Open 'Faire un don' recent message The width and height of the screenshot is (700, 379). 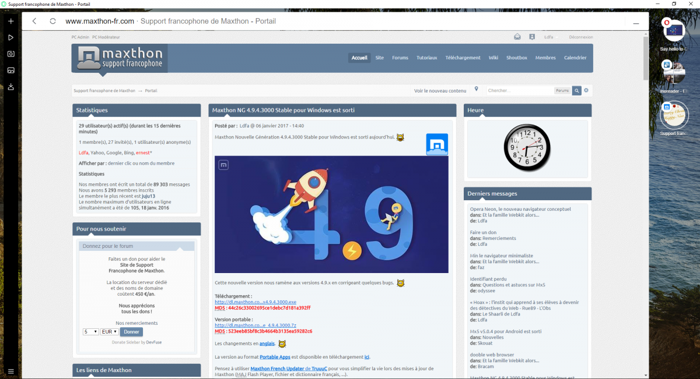point(484,232)
